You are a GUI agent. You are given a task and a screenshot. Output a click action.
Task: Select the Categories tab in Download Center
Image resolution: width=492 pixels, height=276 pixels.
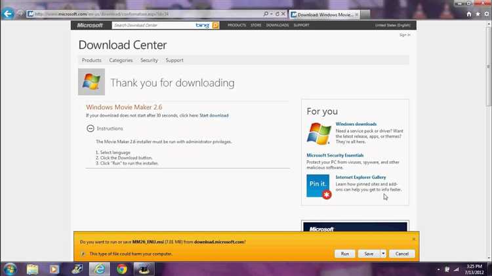coord(121,60)
